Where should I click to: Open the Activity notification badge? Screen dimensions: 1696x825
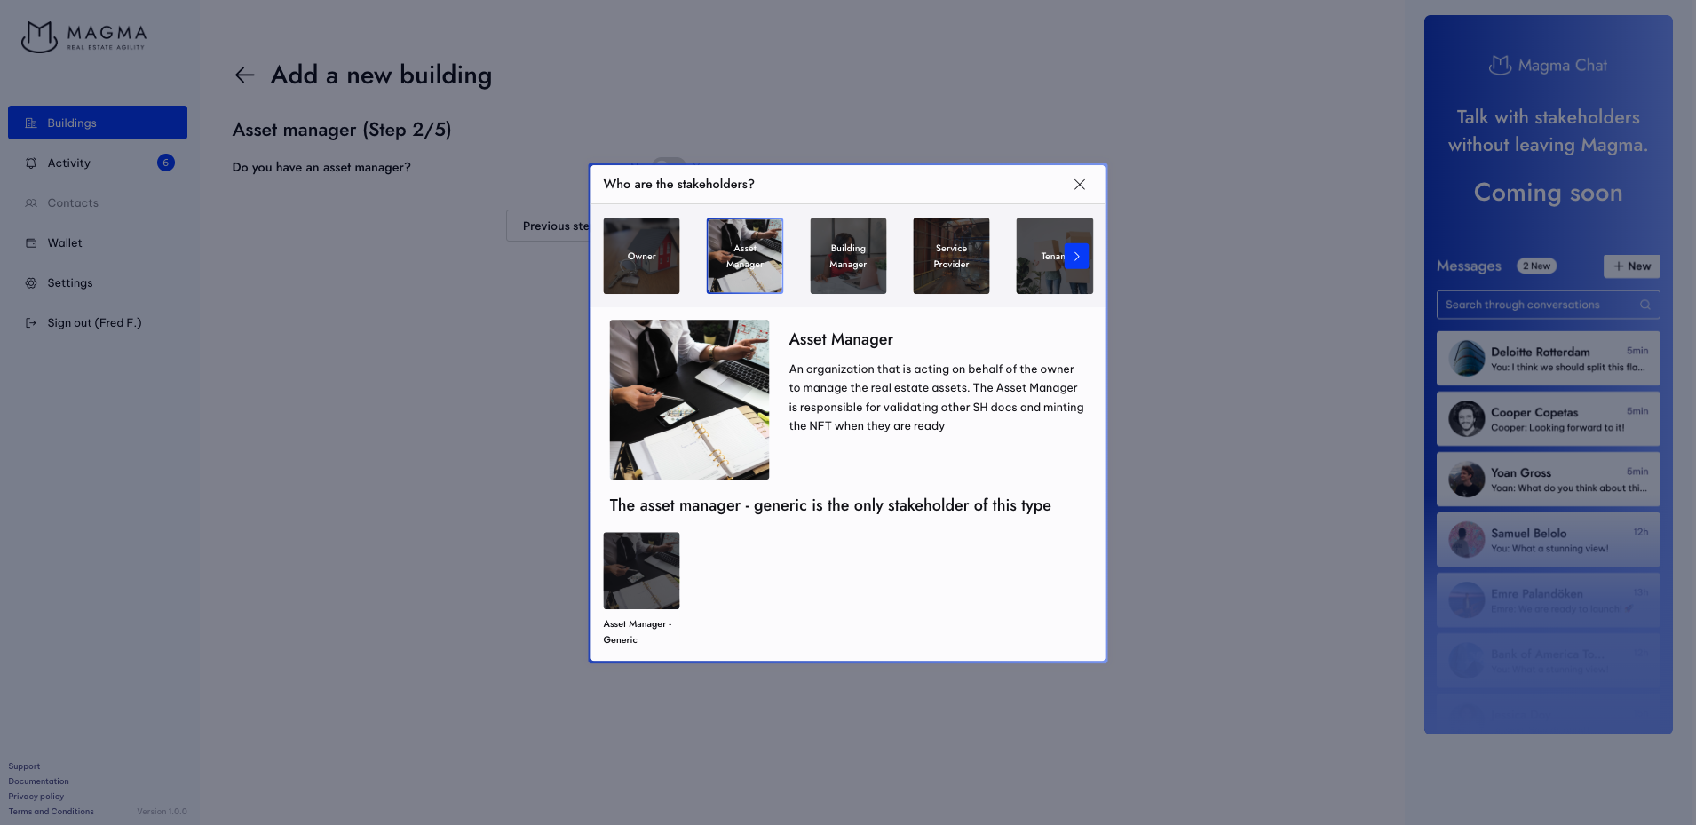tap(165, 163)
